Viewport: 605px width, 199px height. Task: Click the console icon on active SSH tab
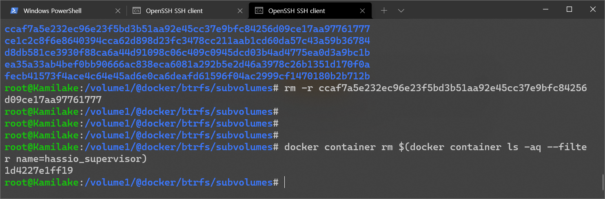point(259,11)
